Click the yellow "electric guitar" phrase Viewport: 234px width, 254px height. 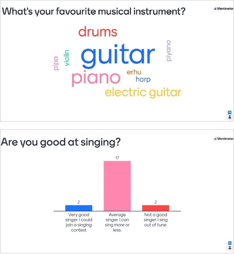click(x=143, y=92)
